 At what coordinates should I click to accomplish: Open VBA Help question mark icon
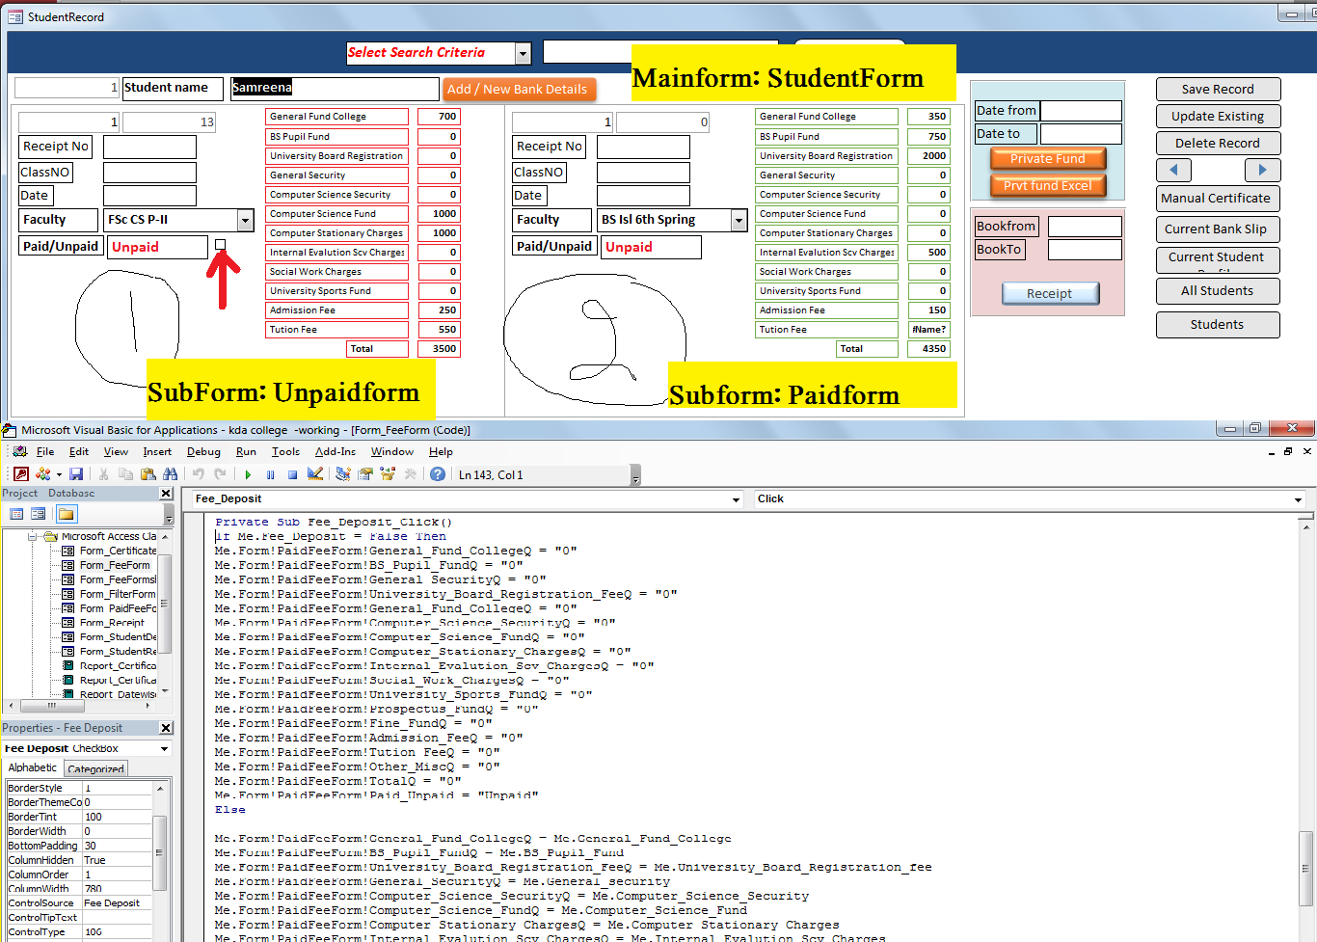[438, 474]
